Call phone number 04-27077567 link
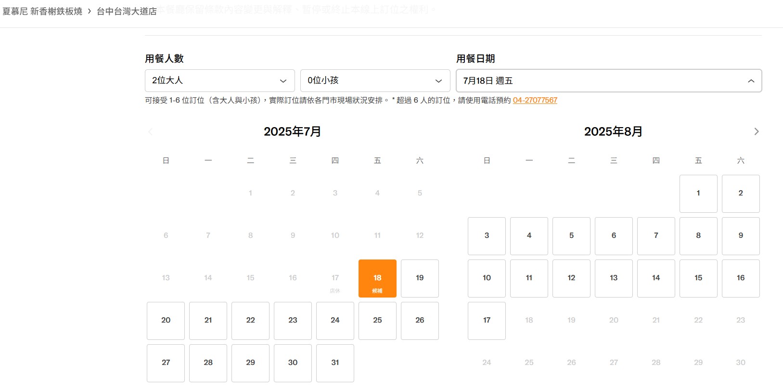The height and width of the screenshot is (389, 783). [x=535, y=100]
